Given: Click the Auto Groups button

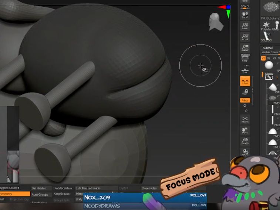Looking at the screenshot, I should coord(40,194).
